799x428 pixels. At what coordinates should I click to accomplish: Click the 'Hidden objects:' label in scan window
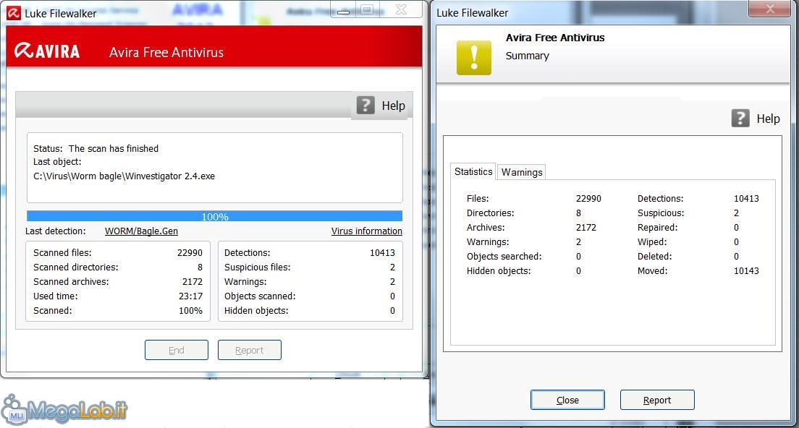tap(255, 310)
